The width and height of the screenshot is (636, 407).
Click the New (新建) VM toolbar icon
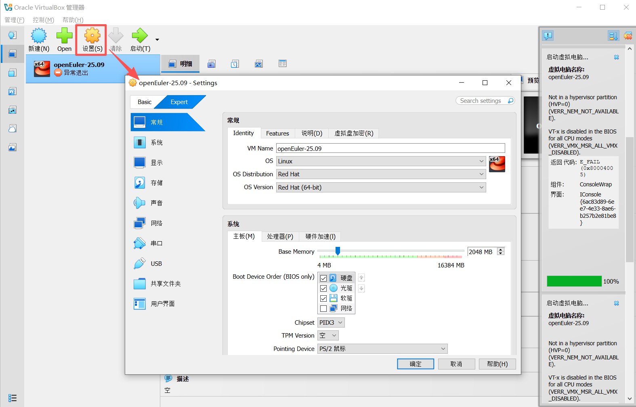click(39, 36)
